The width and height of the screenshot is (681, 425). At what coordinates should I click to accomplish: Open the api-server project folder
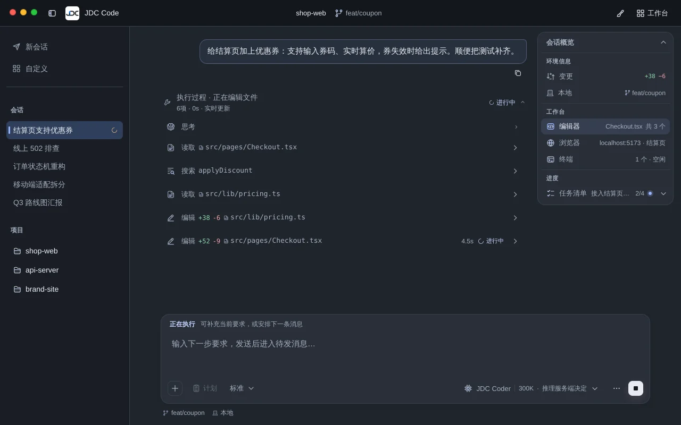click(x=64, y=270)
